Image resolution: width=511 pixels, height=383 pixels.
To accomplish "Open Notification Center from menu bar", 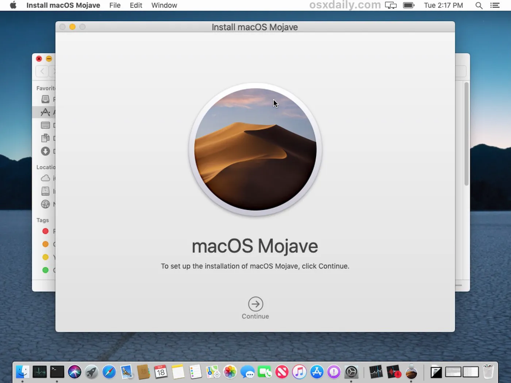I will coord(495,5).
